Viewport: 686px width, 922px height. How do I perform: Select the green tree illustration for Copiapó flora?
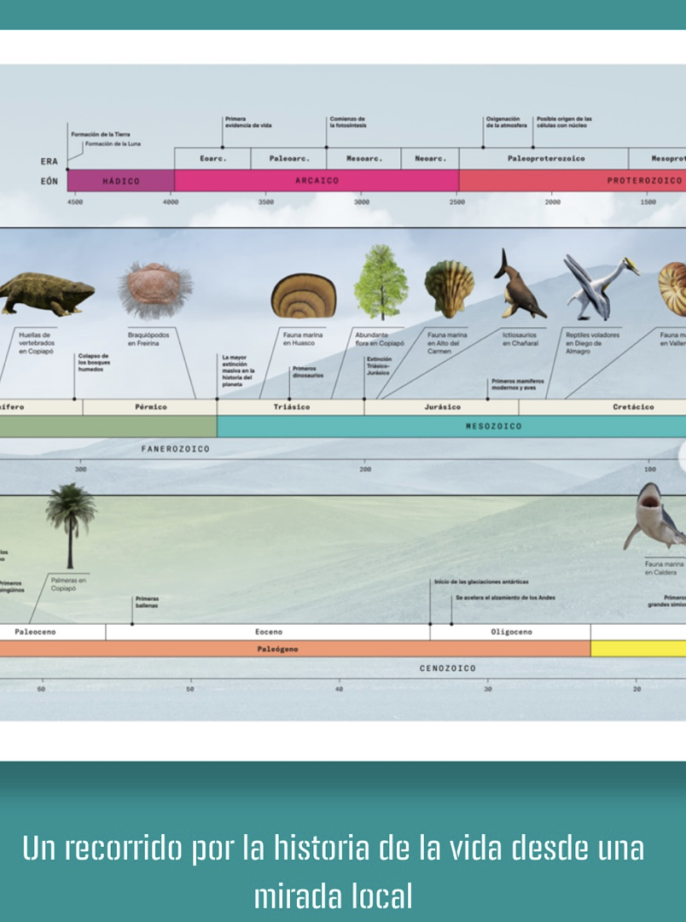(381, 282)
